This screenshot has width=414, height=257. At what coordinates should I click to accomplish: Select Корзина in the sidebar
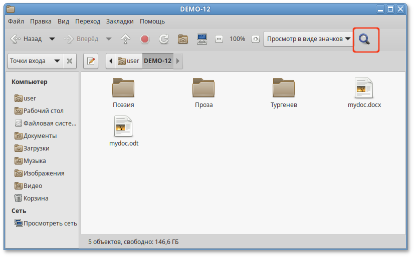point(35,198)
